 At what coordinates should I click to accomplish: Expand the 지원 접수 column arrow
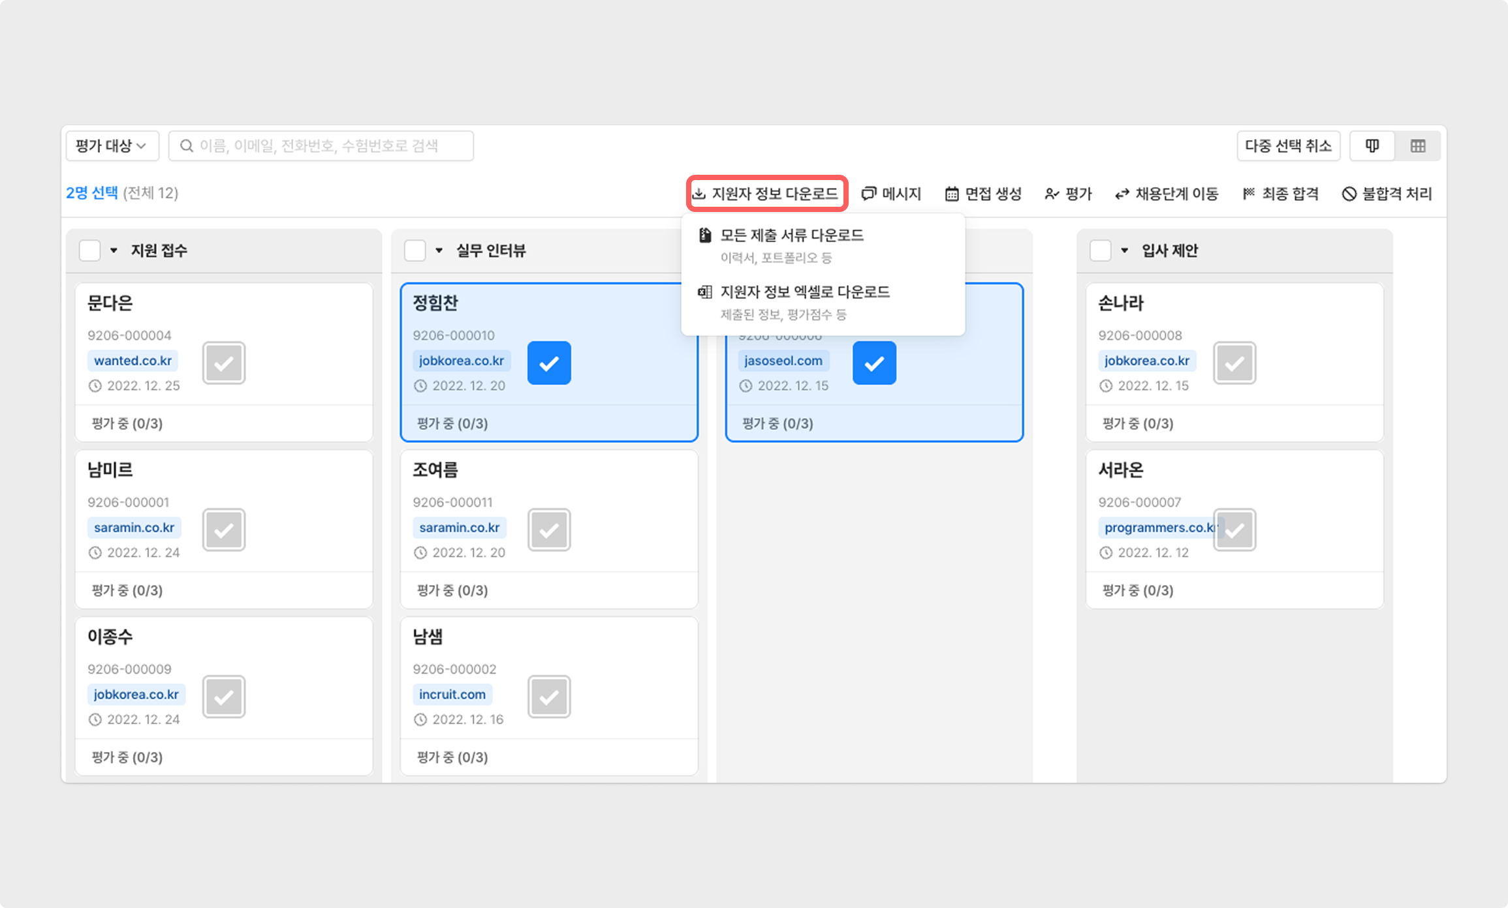[114, 250]
